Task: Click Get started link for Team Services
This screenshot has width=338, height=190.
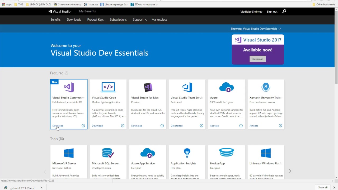Action: point(176,126)
